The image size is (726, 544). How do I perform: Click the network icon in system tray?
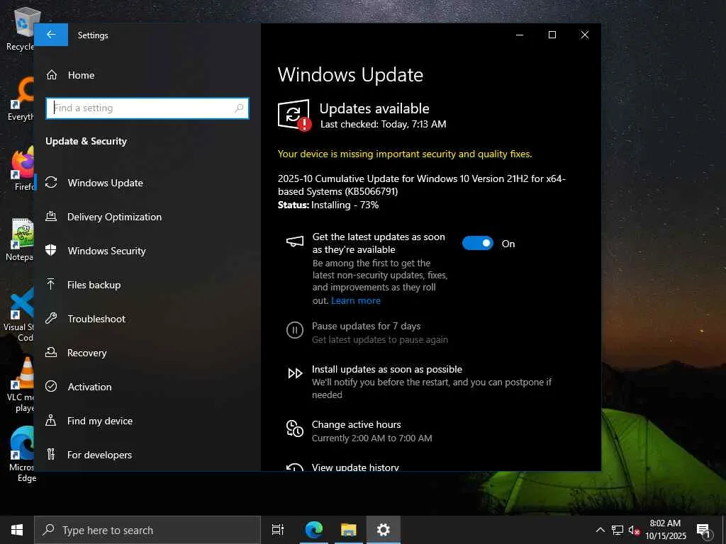pyautogui.click(x=618, y=530)
